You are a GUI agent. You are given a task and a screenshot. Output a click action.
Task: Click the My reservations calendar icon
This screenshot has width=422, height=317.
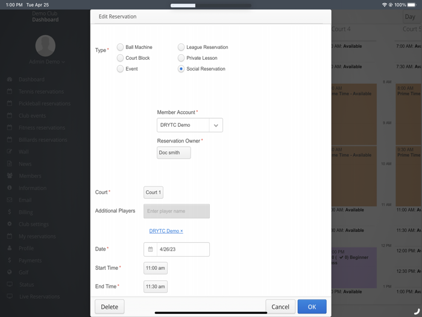click(10, 236)
